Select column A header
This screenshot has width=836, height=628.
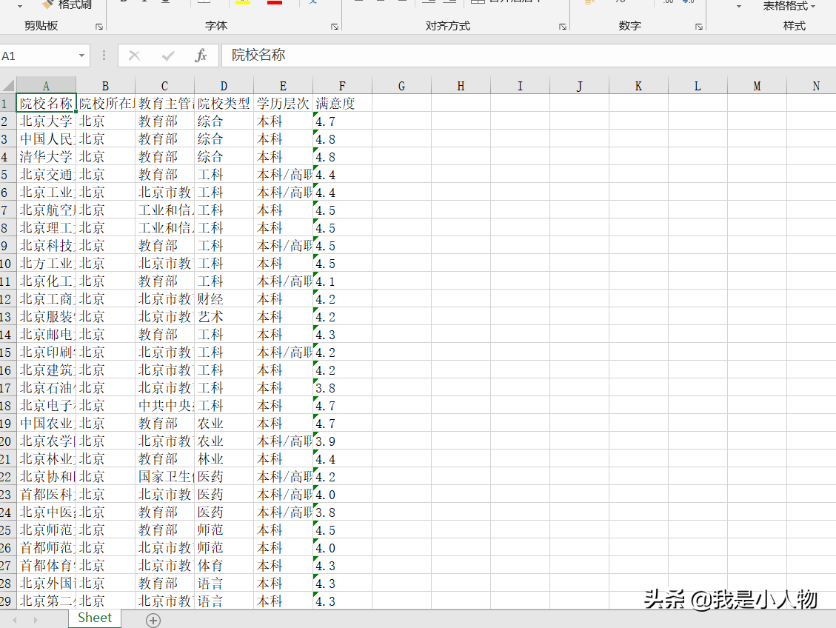[x=46, y=86]
